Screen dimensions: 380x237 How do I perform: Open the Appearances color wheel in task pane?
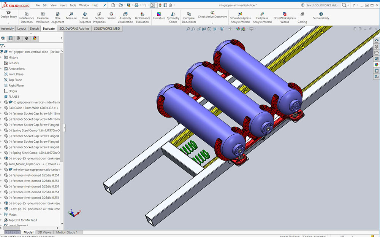coord(377,64)
